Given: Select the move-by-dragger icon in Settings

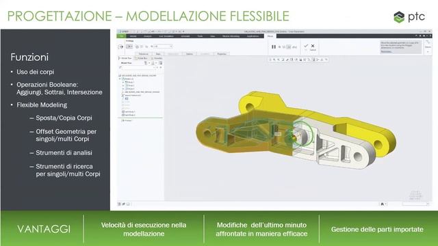Looking at the screenshot, I should [129, 46].
